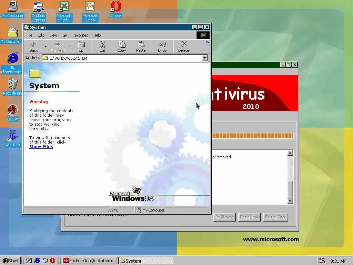Open the Address bar dropdown list
This screenshot has height=265, width=353.
coord(204,58)
